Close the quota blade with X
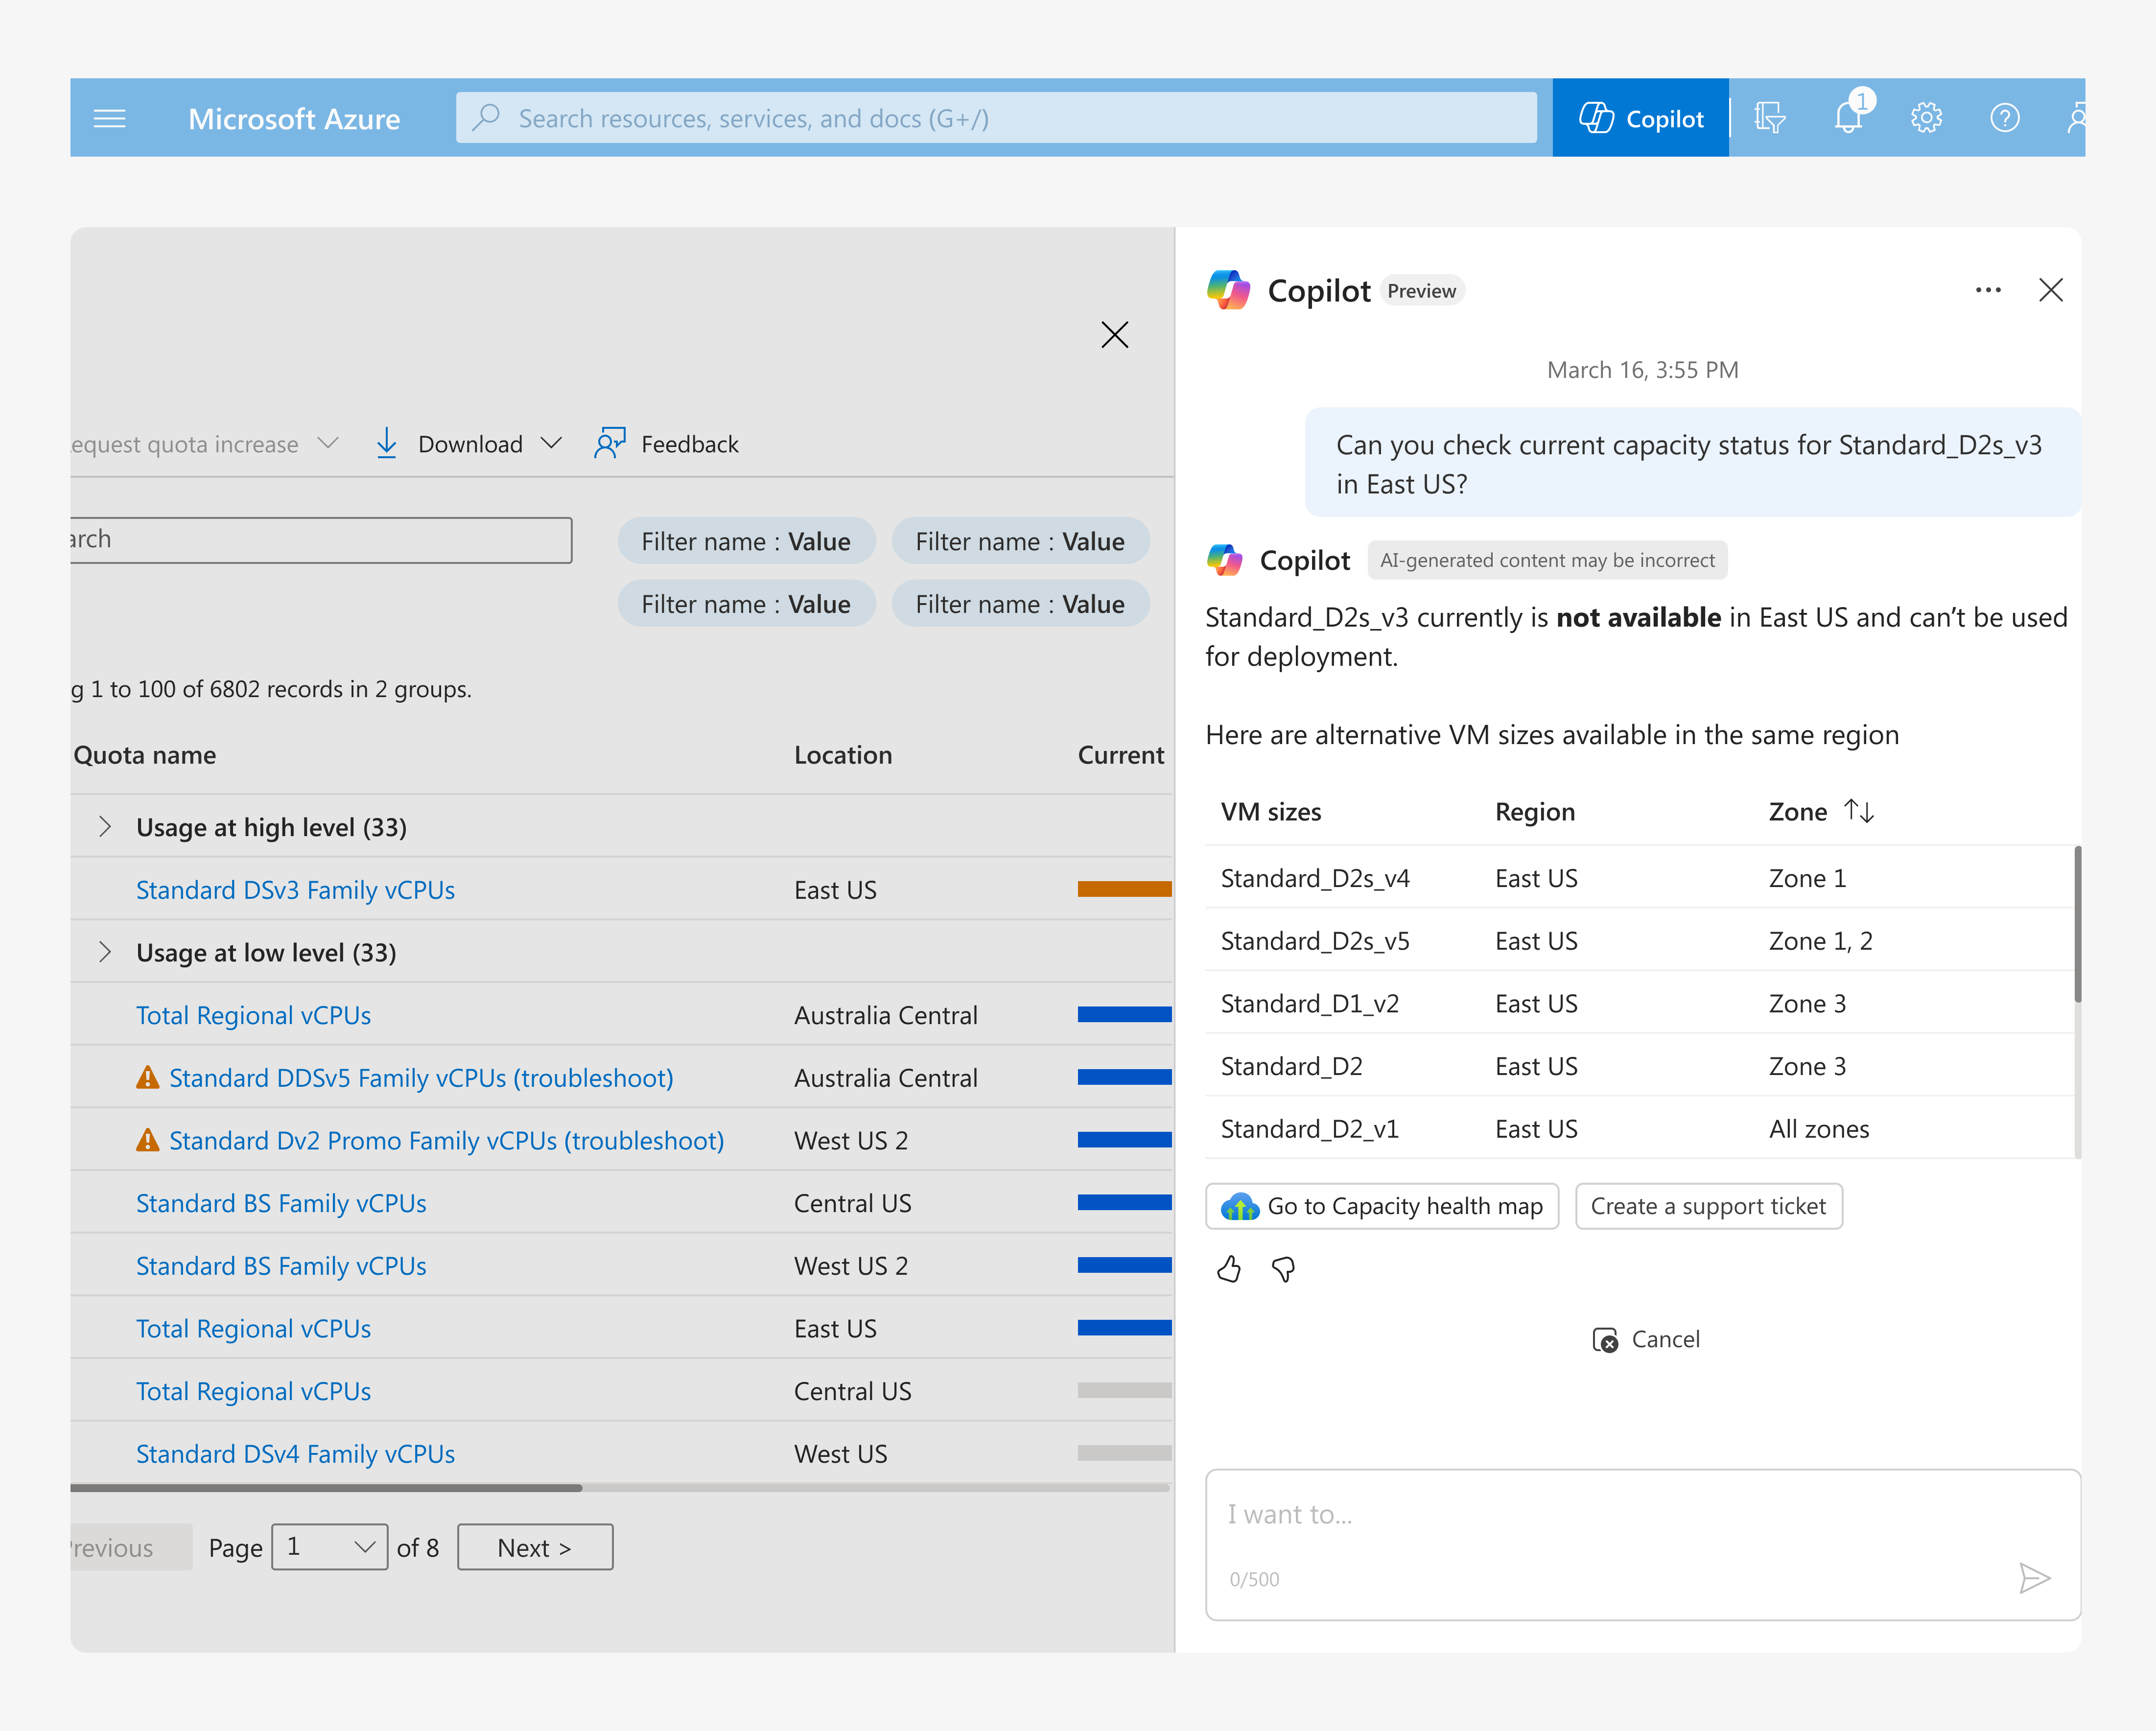 coord(1114,334)
